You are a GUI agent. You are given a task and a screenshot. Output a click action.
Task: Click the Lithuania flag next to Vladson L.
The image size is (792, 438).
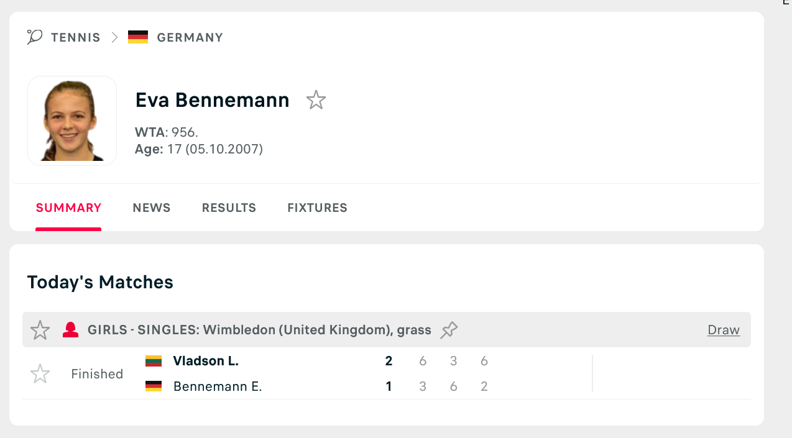(154, 361)
